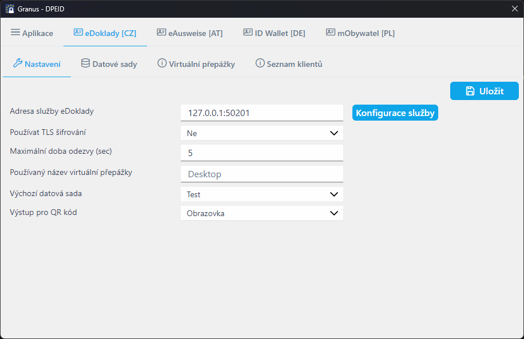This screenshot has width=524, height=339.
Task: Focus the Maximální doba odezvy field
Action: (x=261, y=153)
